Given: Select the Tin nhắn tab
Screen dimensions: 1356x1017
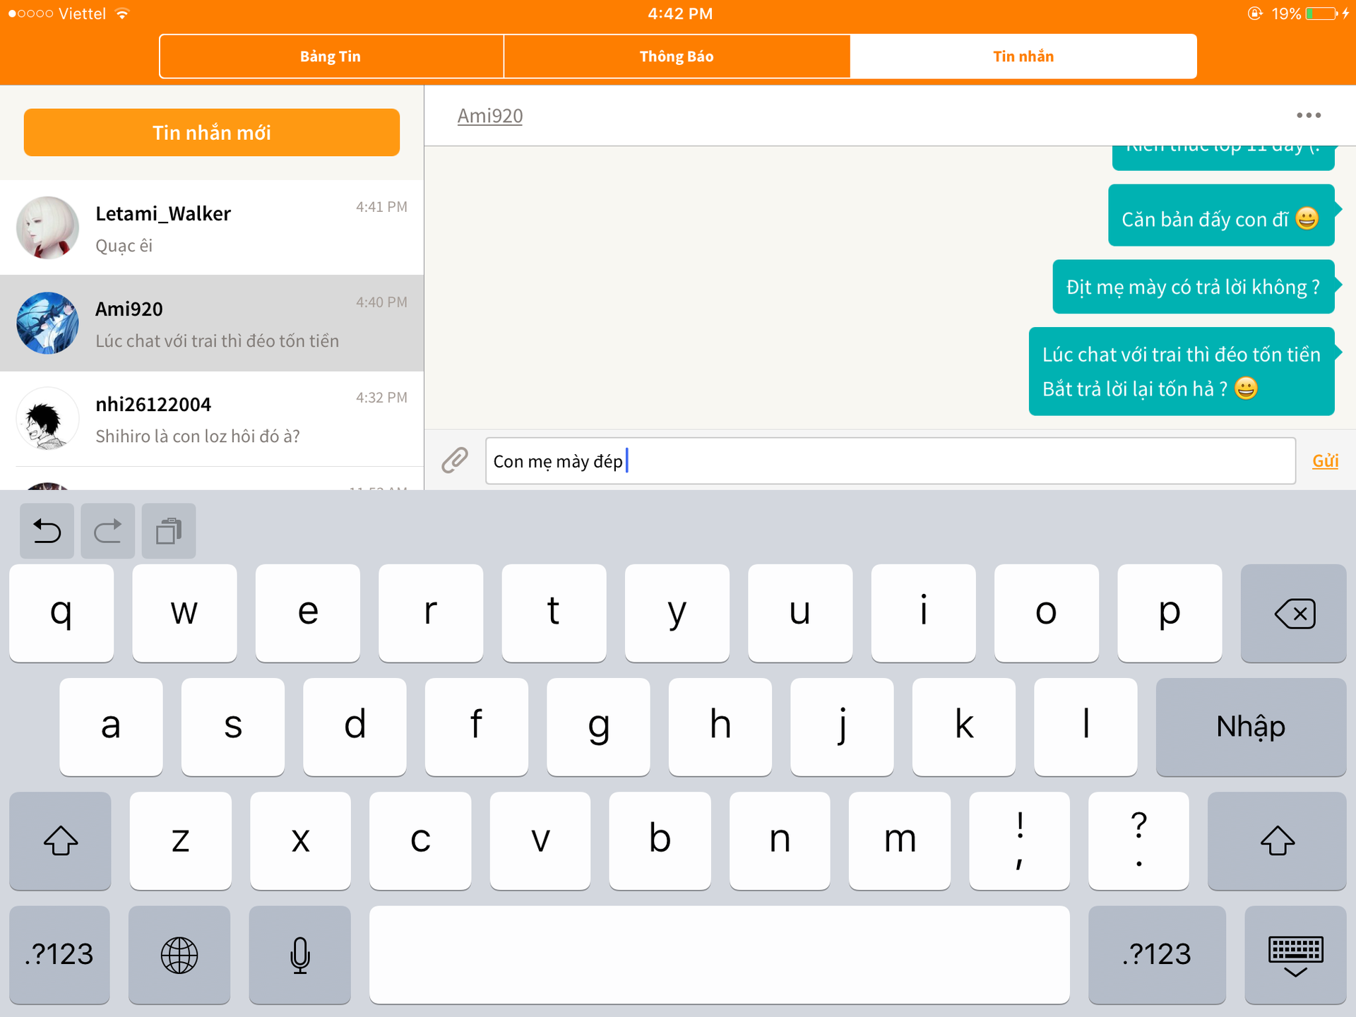Looking at the screenshot, I should (x=1023, y=56).
